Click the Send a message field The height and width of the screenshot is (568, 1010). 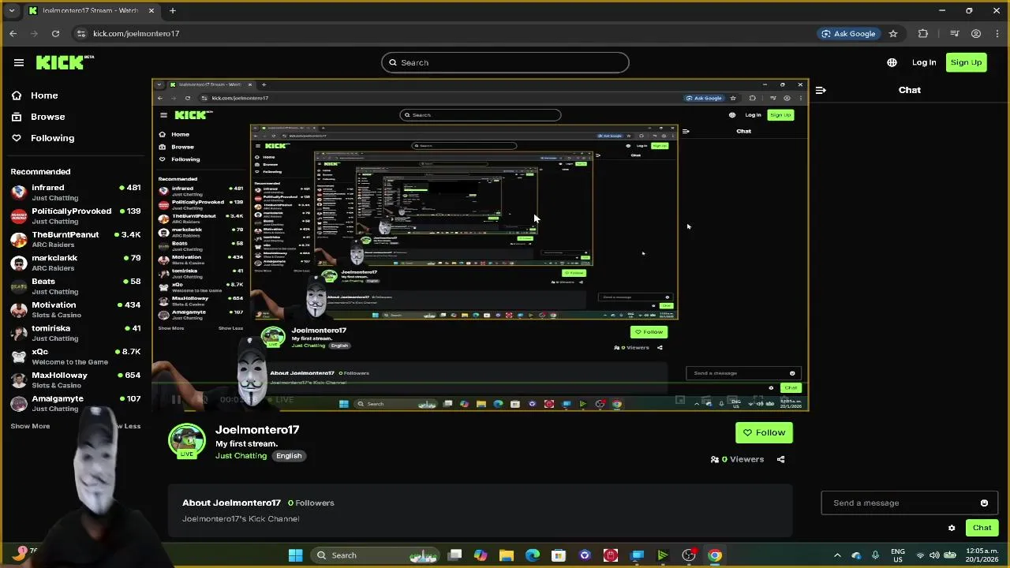(x=909, y=503)
